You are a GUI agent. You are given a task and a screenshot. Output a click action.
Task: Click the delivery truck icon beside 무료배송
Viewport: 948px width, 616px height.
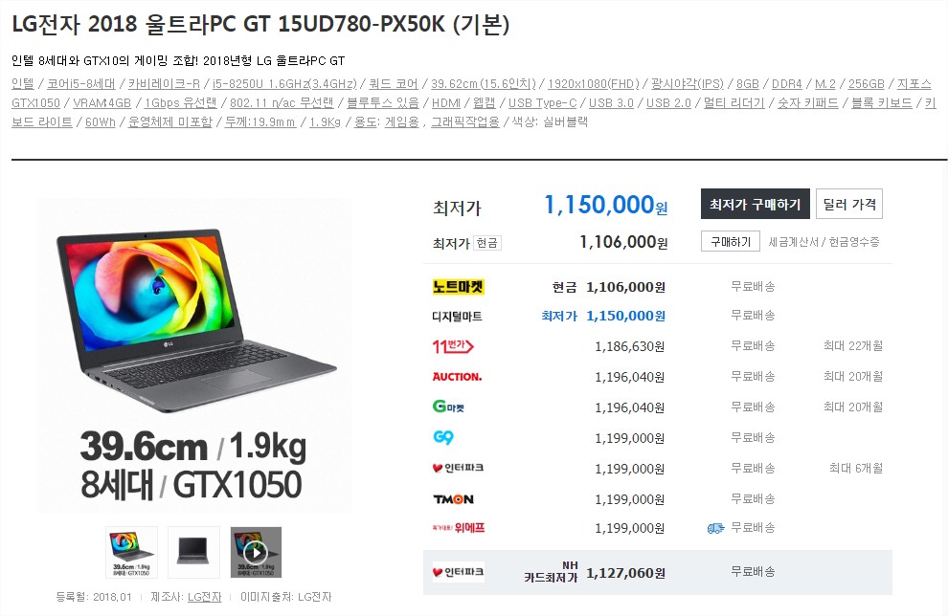coord(715,528)
